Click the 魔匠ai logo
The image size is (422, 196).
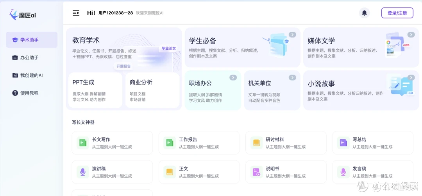pyautogui.click(x=22, y=14)
